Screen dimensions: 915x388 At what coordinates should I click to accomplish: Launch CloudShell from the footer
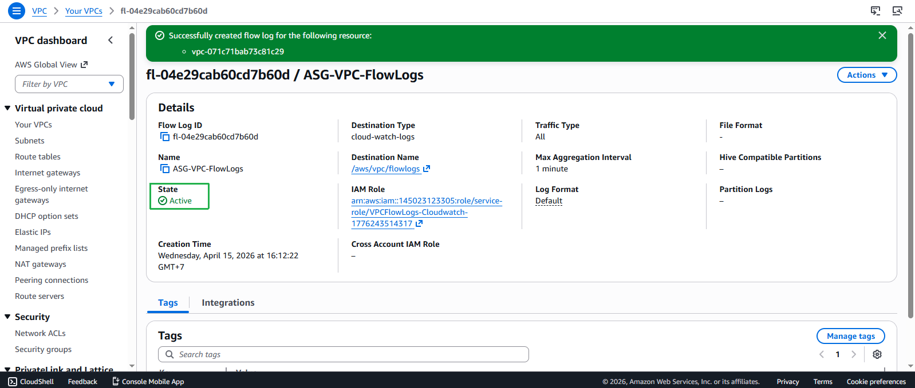coord(31,382)
